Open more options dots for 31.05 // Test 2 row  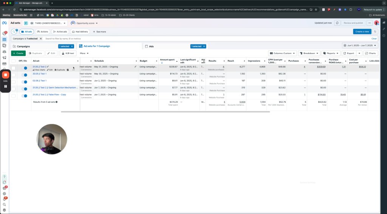pyautogui.click(x=73, y=70)
